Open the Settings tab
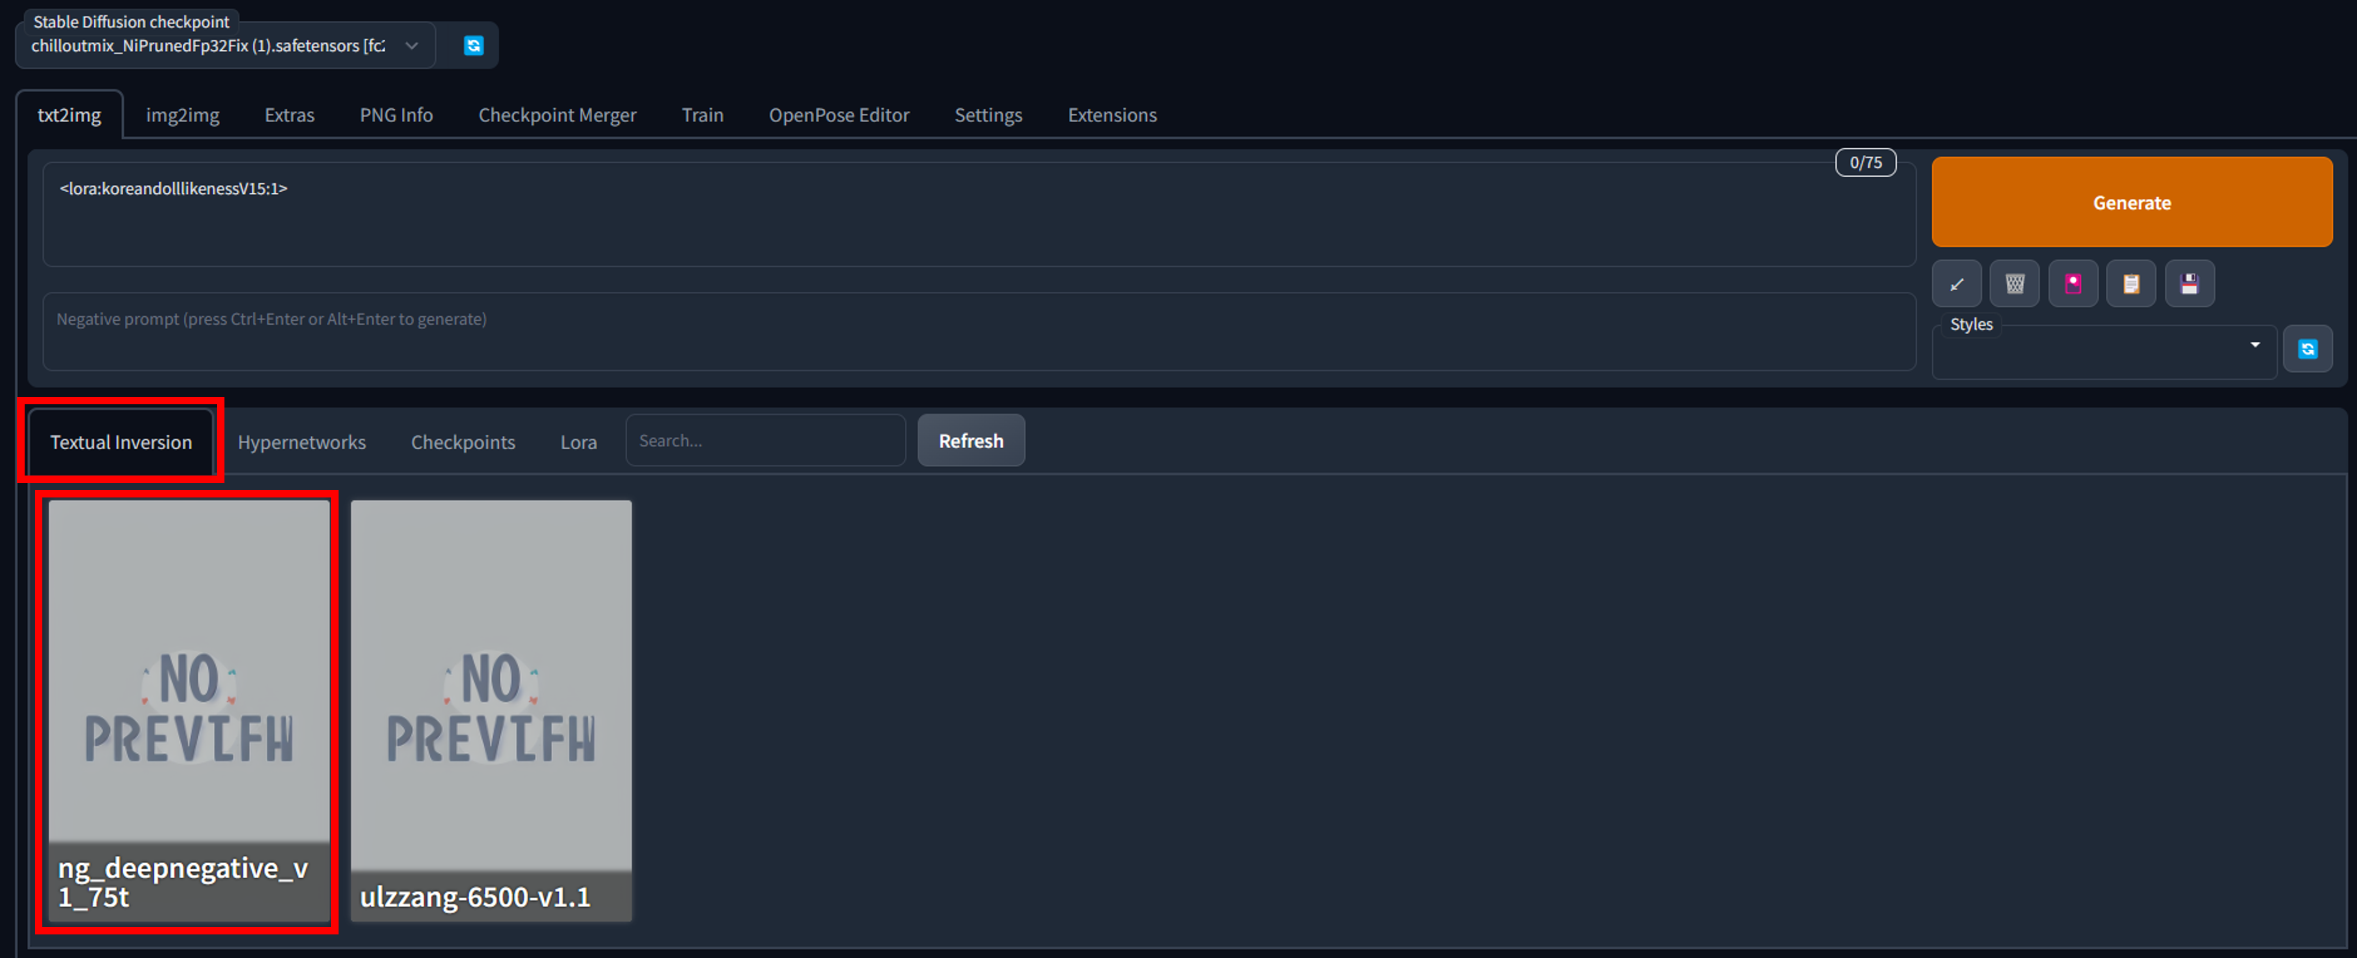This screenshot has width=2357, height=958. point(987,115)
